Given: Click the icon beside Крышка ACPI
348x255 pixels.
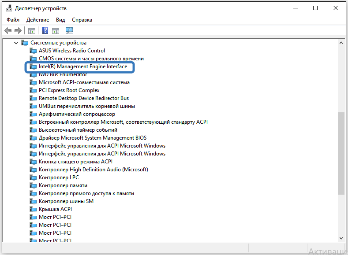Looking at the screenshot, I should click(33, 209).
